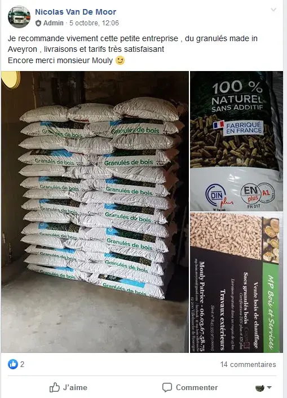This screenshot has width=287, height=398.
Task: Click the speech bubble icon beside Commenter
Action: pos(167,388)
